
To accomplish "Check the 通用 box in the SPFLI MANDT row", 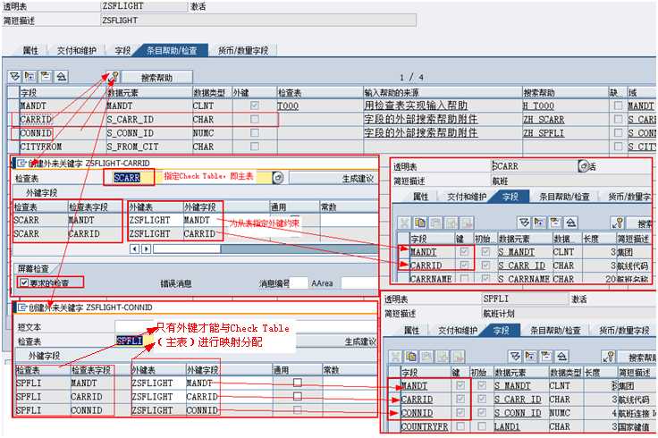I will point(298,383).
